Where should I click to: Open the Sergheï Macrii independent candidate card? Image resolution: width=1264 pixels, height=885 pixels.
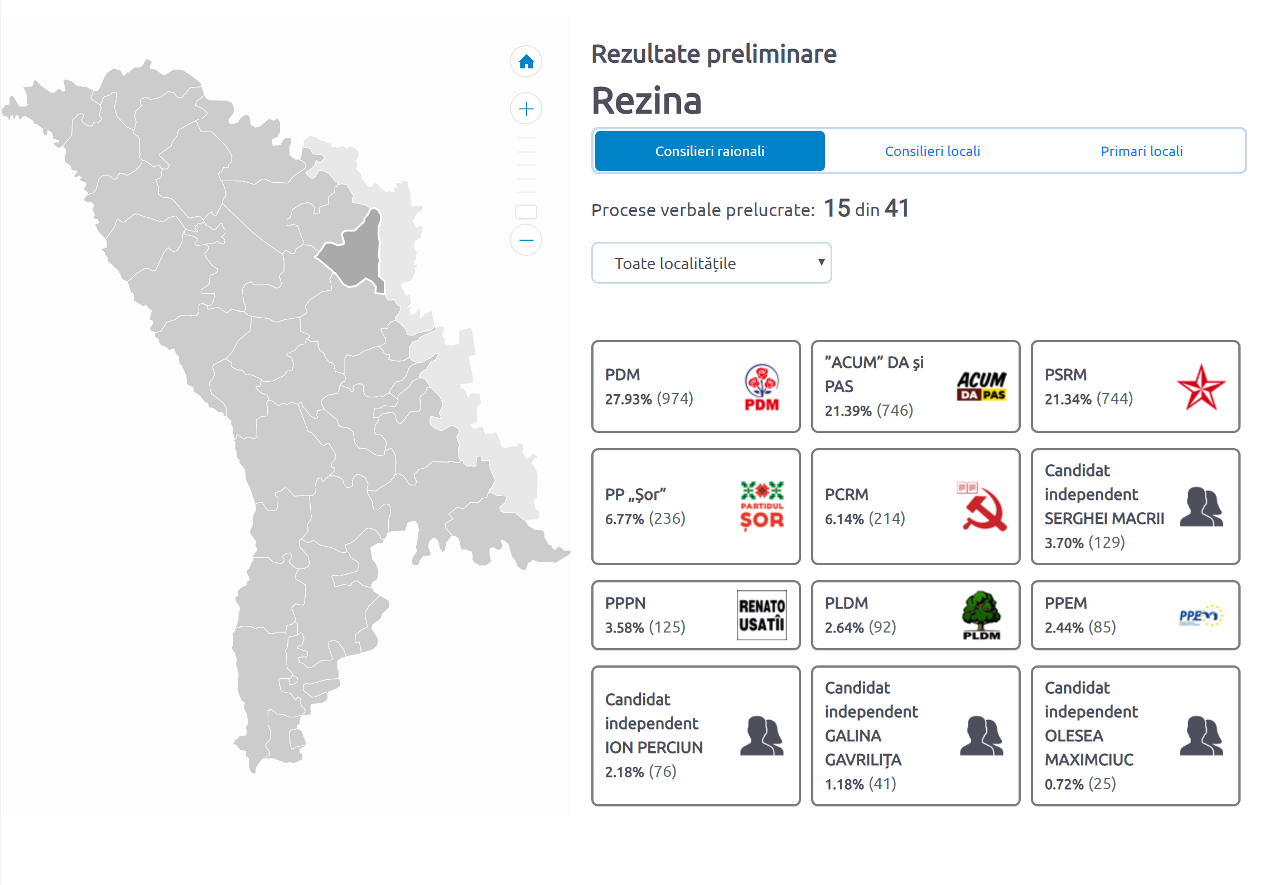pos(1135,506)
